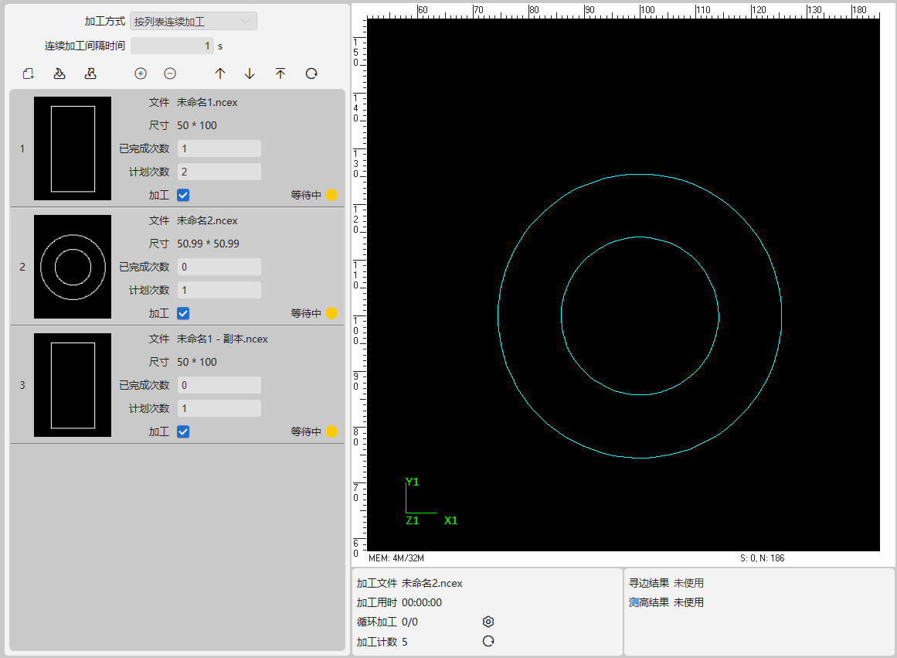Select the 未命名1 - 副本.ncex rectangle thumbnail
This screenshot has height=658, width=897.
pos(73,385)
